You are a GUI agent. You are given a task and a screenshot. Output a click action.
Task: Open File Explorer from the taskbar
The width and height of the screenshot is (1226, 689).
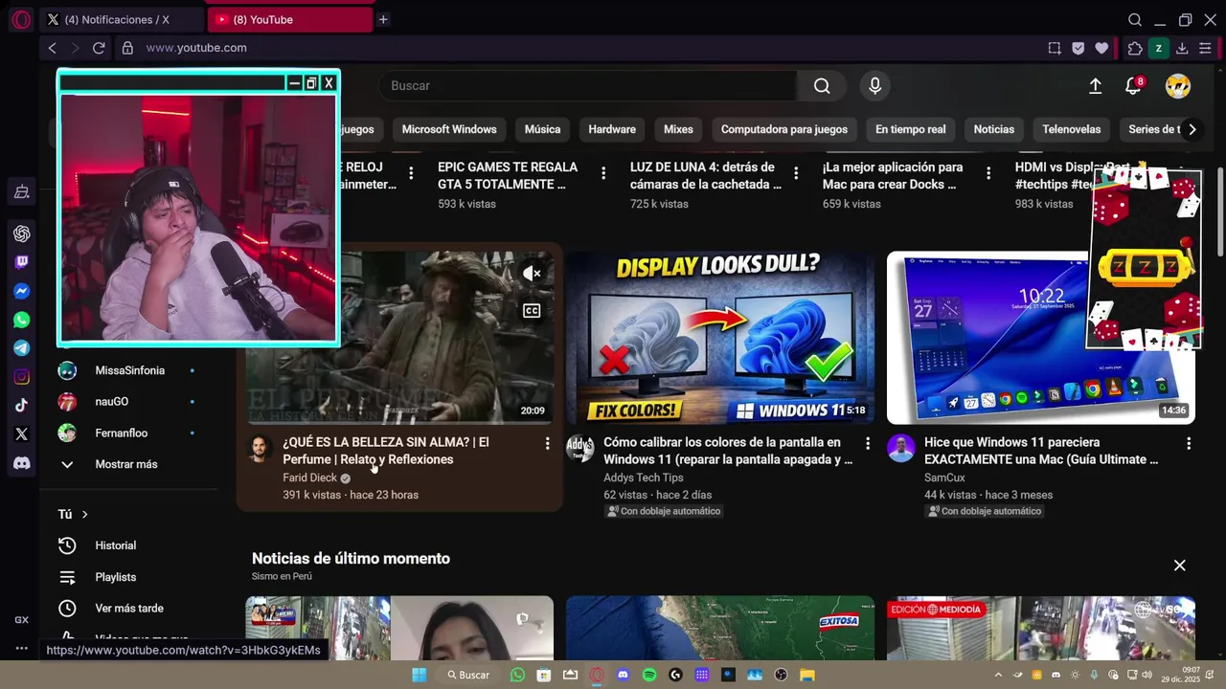807,675
